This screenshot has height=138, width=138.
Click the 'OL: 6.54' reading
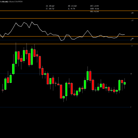(94, 12)
